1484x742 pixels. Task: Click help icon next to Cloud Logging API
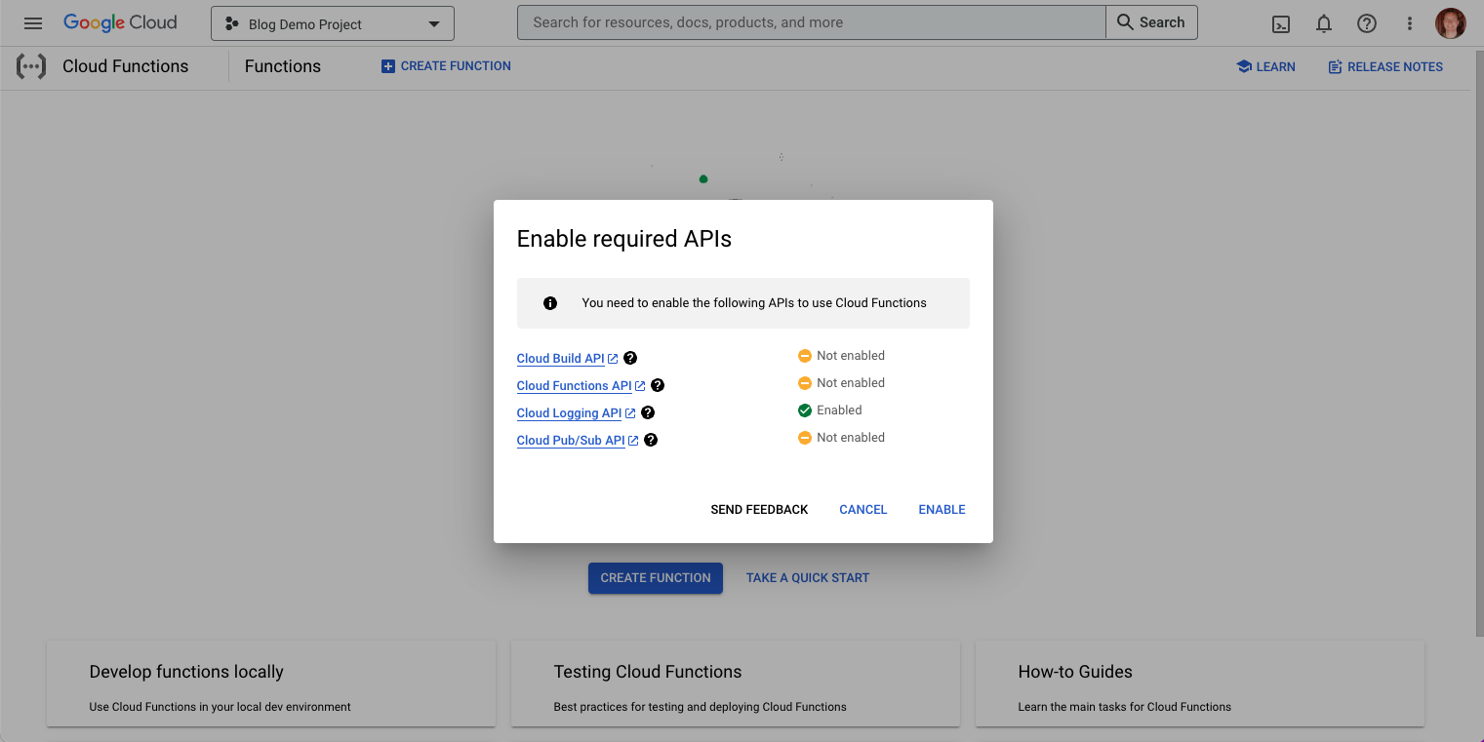648,412
